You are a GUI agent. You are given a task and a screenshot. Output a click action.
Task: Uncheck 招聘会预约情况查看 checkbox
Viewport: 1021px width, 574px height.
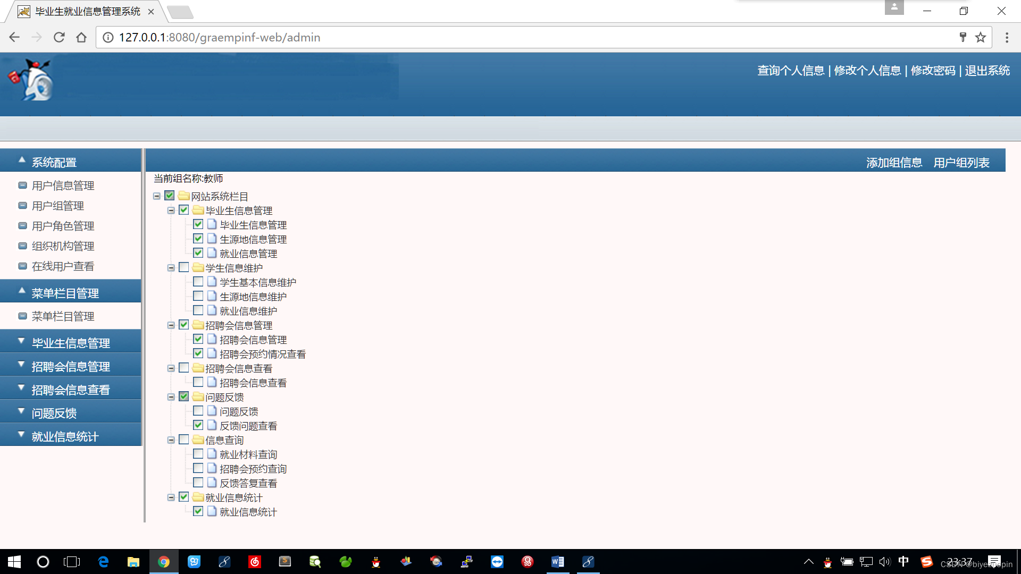(x=198, y=353)
